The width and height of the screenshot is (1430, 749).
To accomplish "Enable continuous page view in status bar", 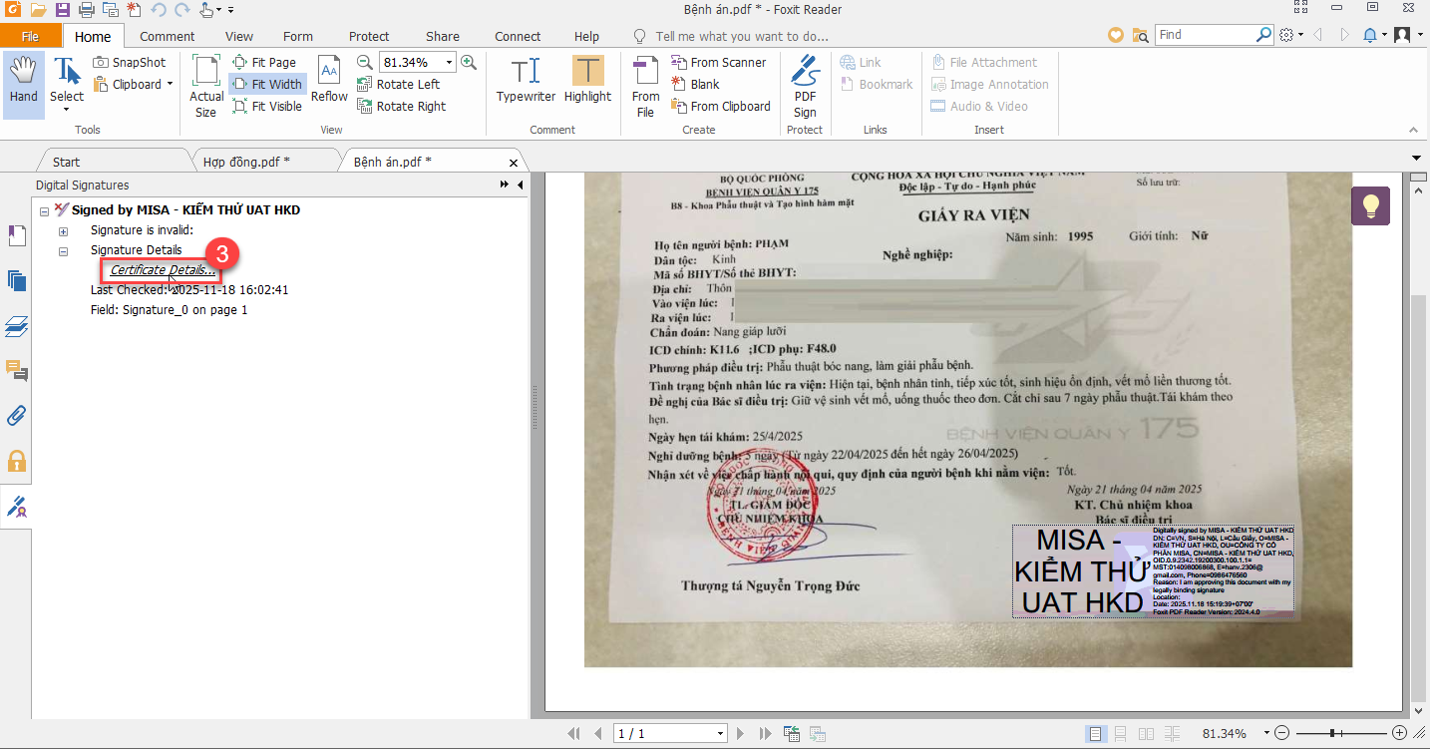I will 1121,734.
